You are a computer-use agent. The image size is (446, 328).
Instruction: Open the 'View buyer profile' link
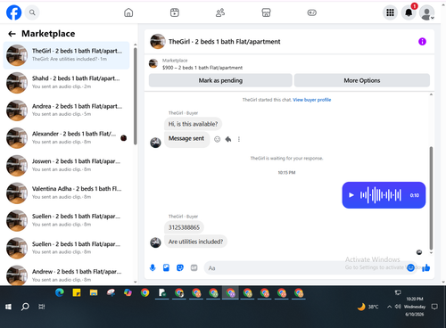312,100
